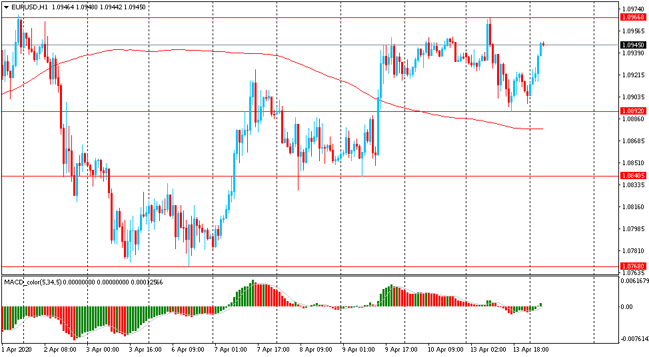Image resolution: width=649 pixels, height=357 pixels.
Task: Click the MACD scale 0.00 value
Action: point(627,306)
